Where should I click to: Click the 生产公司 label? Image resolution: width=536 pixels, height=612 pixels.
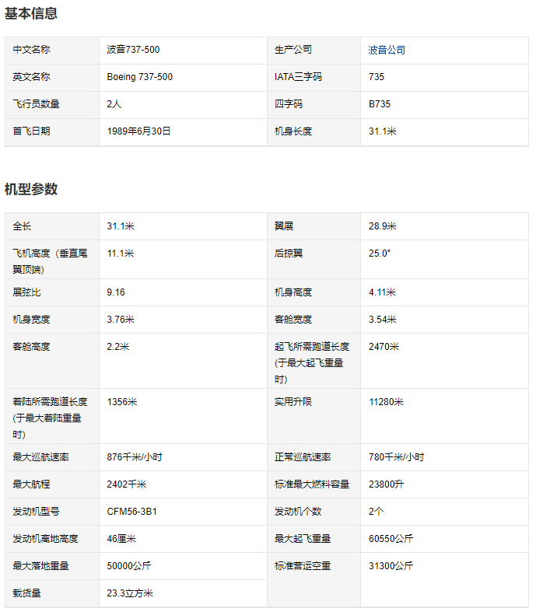tap(293, 50)
